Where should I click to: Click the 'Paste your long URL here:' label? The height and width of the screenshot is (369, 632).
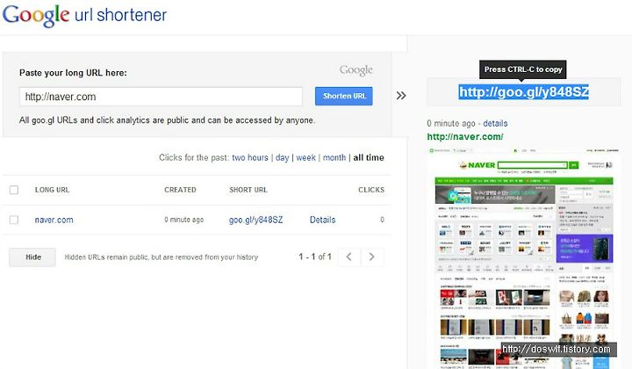73,73
